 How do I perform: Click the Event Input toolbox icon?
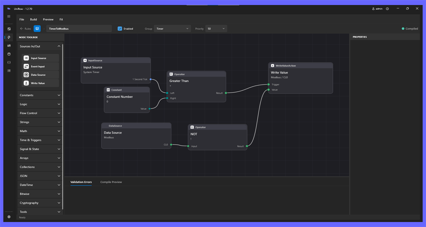tap(26, 67)
